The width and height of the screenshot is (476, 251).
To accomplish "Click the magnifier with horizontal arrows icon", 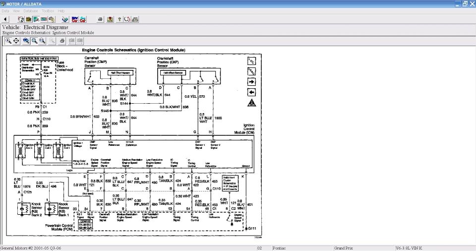I will (x=42, y=41).
